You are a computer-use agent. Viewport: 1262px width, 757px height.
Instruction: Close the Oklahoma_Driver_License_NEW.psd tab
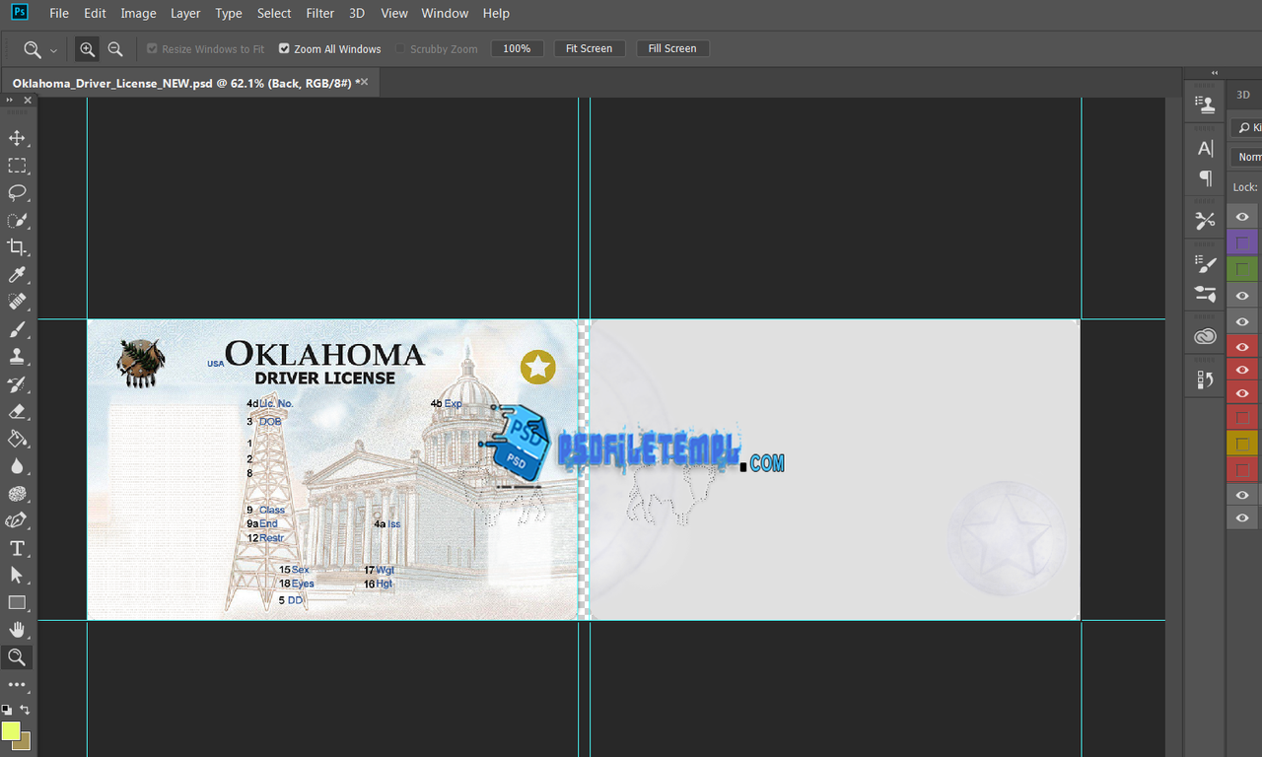[x=365, y=82]
